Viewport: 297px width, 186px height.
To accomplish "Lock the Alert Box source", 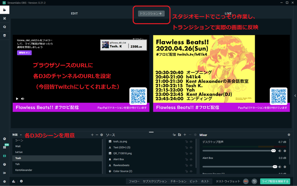I will click(x=186, y=159).
